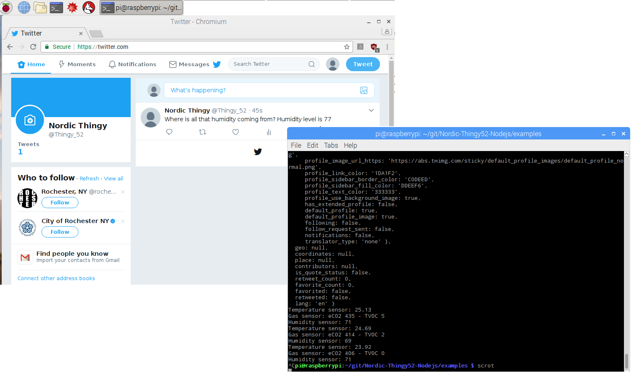Follow Rochester, NY account
Screen dimensions: 631x372
[x=60, y=202]
